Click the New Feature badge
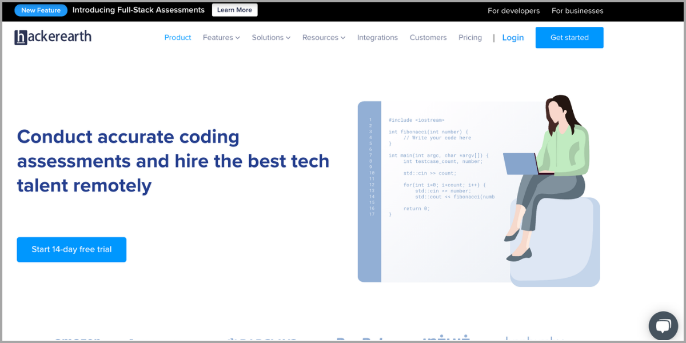This screenshot has width=686, height=343. click(x=41, y=10)
